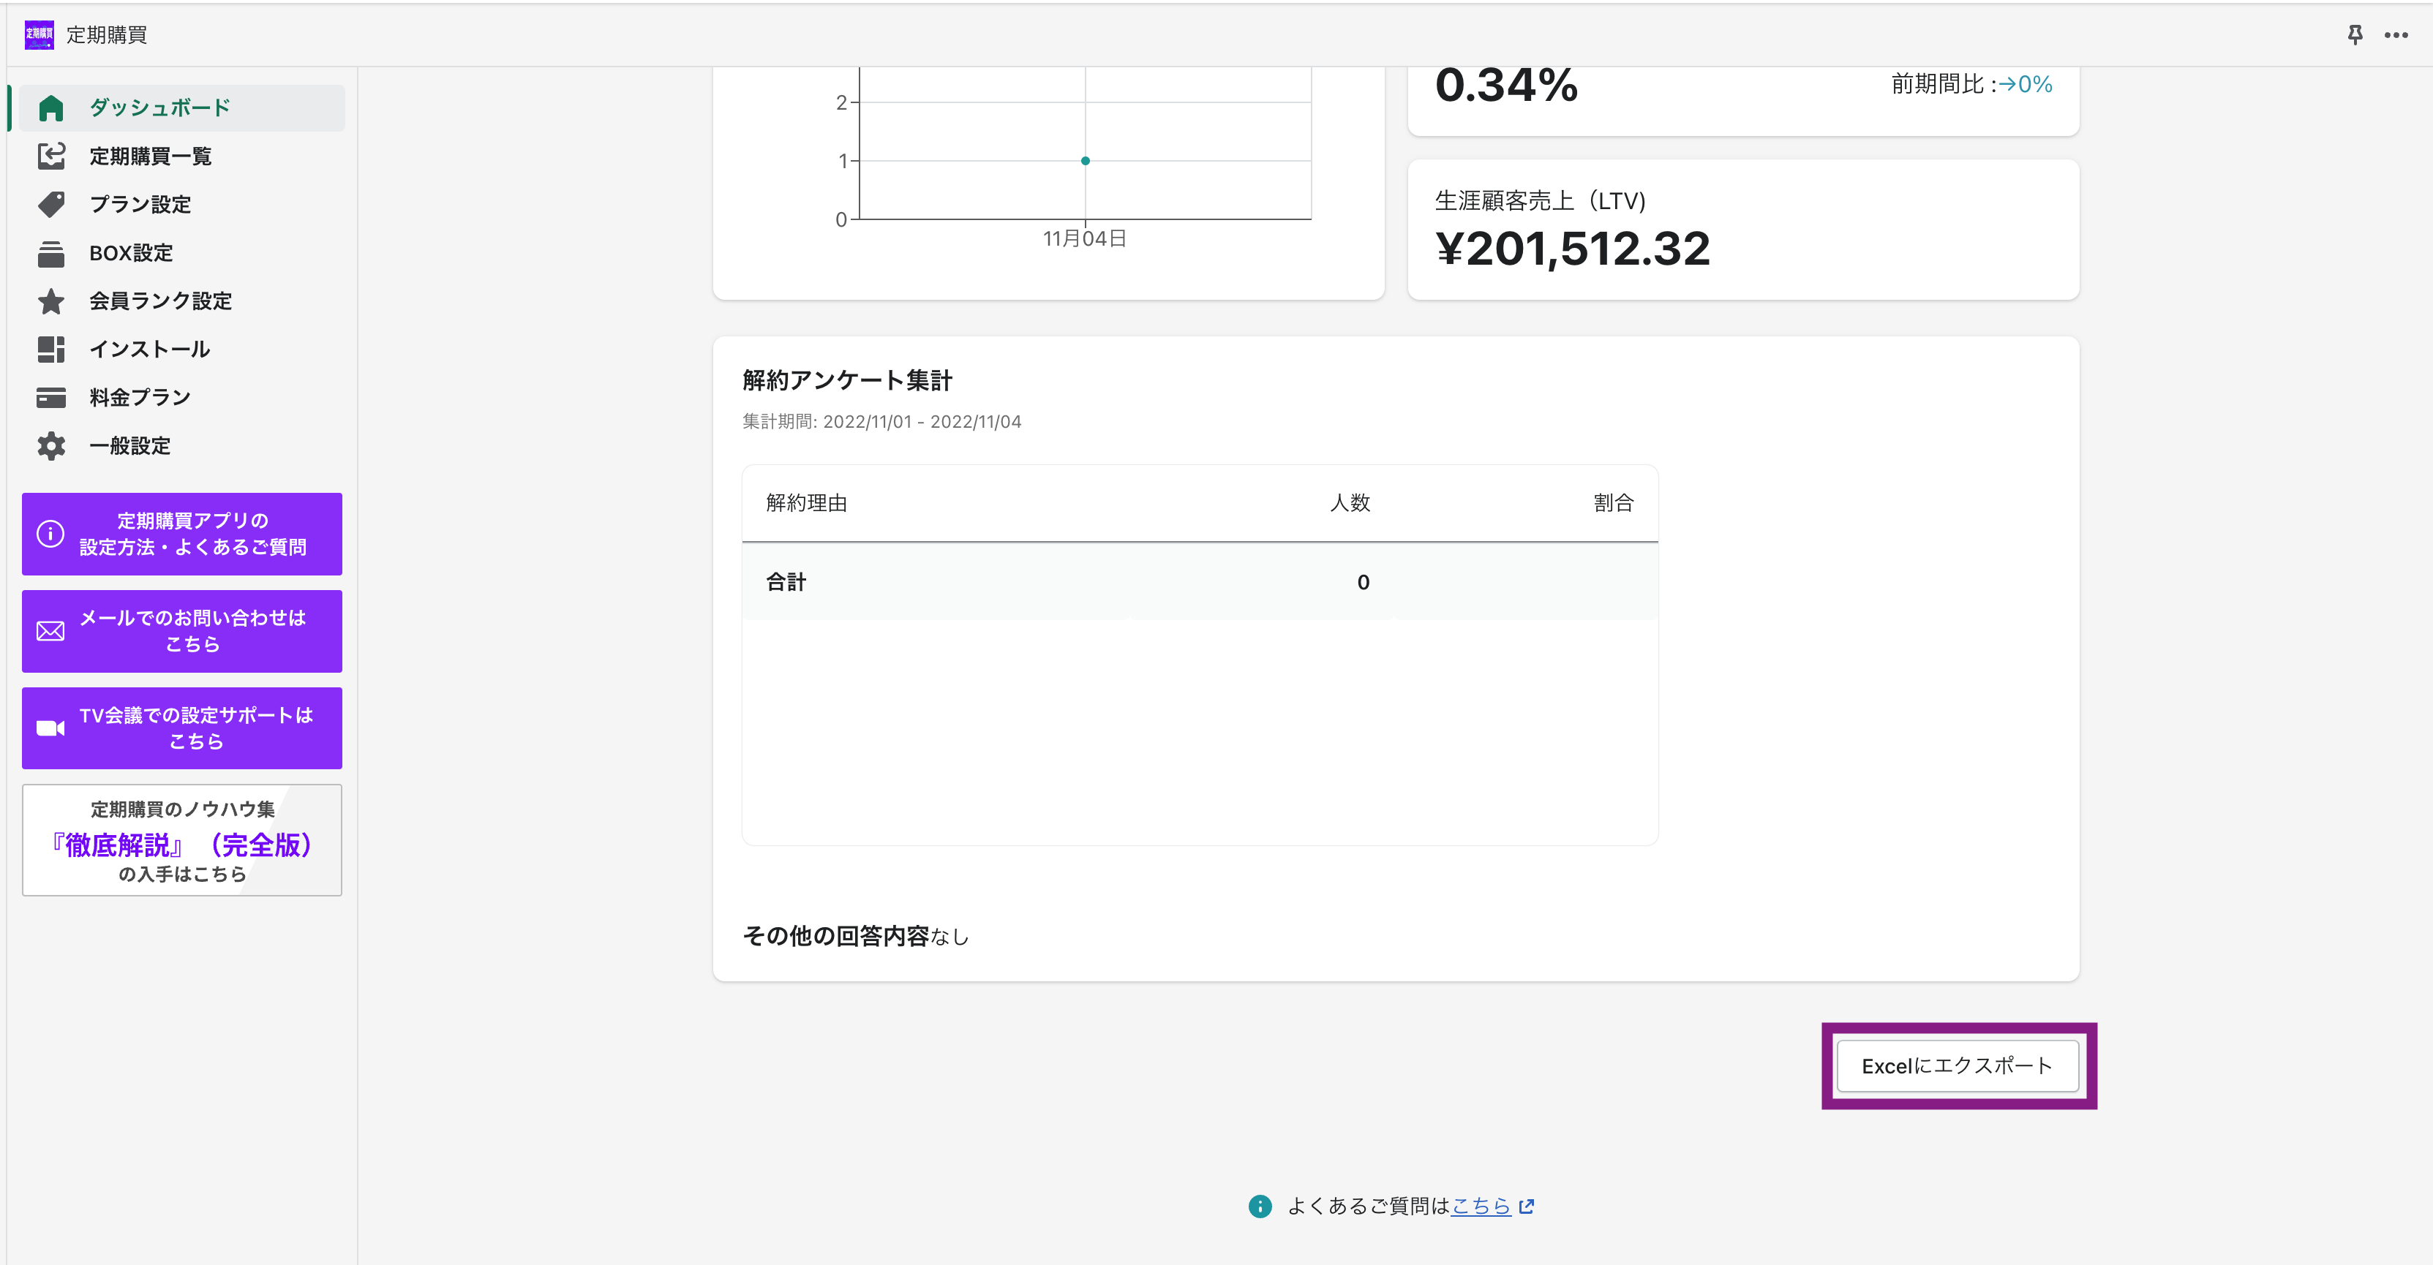Image resolution: width=2433 pixels, height=1265 pixels.
Task: Click the email inquiry purple banner
Action: 182,632
